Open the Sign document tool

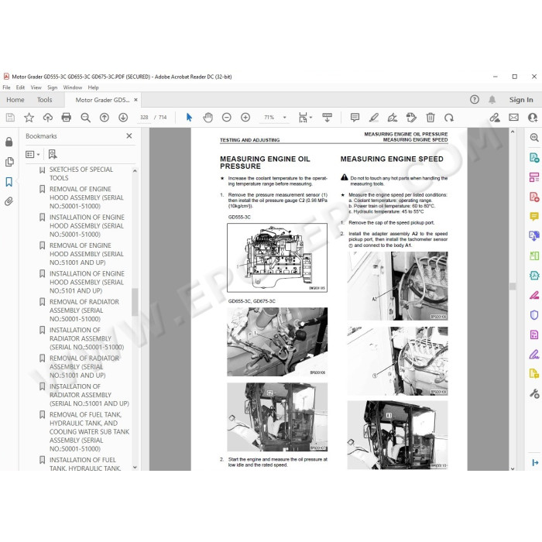pyautogui.click(x=393, y=118)
